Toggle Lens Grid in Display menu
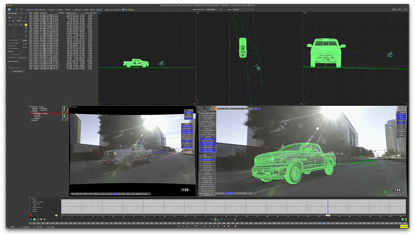Image resolution: width=415 pixels, height=236 pixels. point(187,147)
